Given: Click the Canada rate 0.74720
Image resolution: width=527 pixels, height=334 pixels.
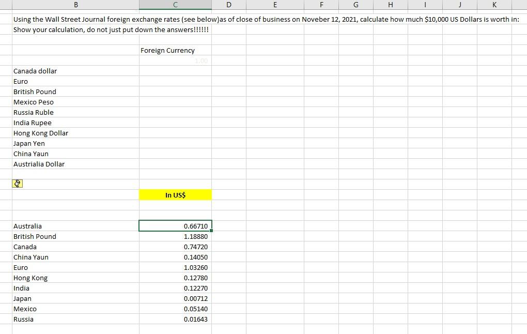Looking at the screenshot, I should pos(175,247).
